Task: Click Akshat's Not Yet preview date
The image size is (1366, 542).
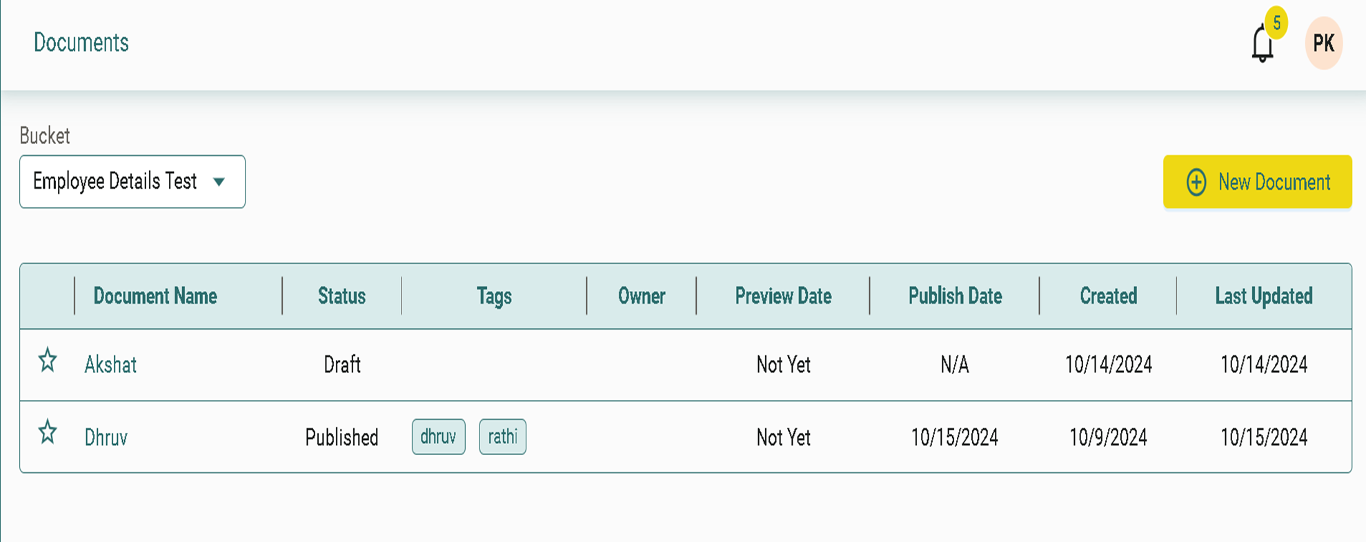Action: tap(783, 365)
